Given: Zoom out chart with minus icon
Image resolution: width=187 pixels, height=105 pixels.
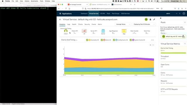Looking at the screenshot, I should tap(153, 45).
